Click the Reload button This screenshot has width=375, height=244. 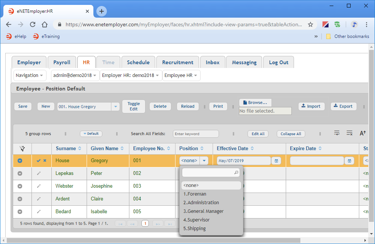[x=187, y=106]
